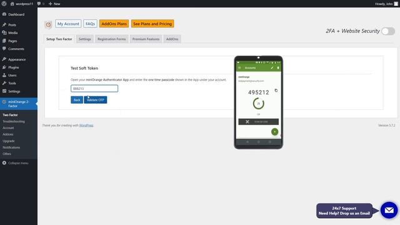This screenshot has width=400, height=225.
Task: Open the WordPress footer link
Action: coord(86,125)
